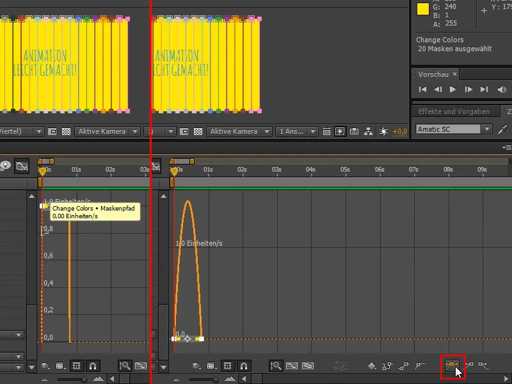
Task: Play the preview in Vorschau panel
Action: [452, 90]
